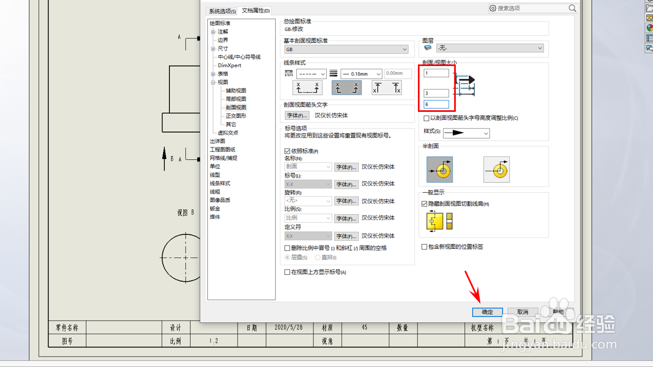Select the left half-section arrow style icon

439,169
